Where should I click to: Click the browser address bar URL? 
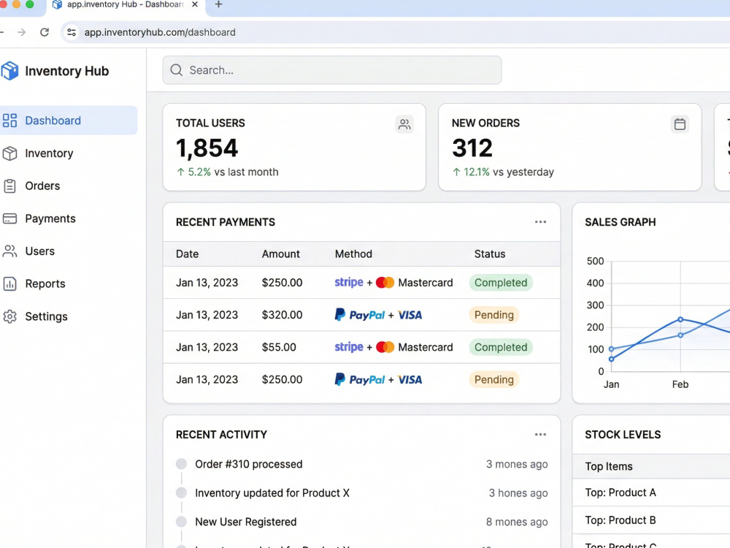coord(160,32)
